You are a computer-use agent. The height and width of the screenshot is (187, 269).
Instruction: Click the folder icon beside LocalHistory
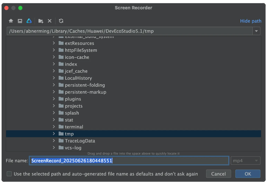pyautogui.click(x=61, y=78)
